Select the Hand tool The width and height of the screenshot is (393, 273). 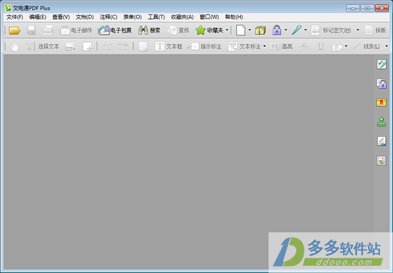coord(14,47)
